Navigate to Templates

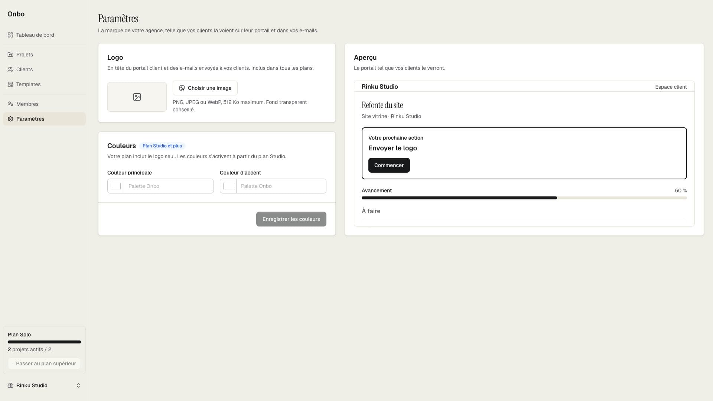(44, 84)
